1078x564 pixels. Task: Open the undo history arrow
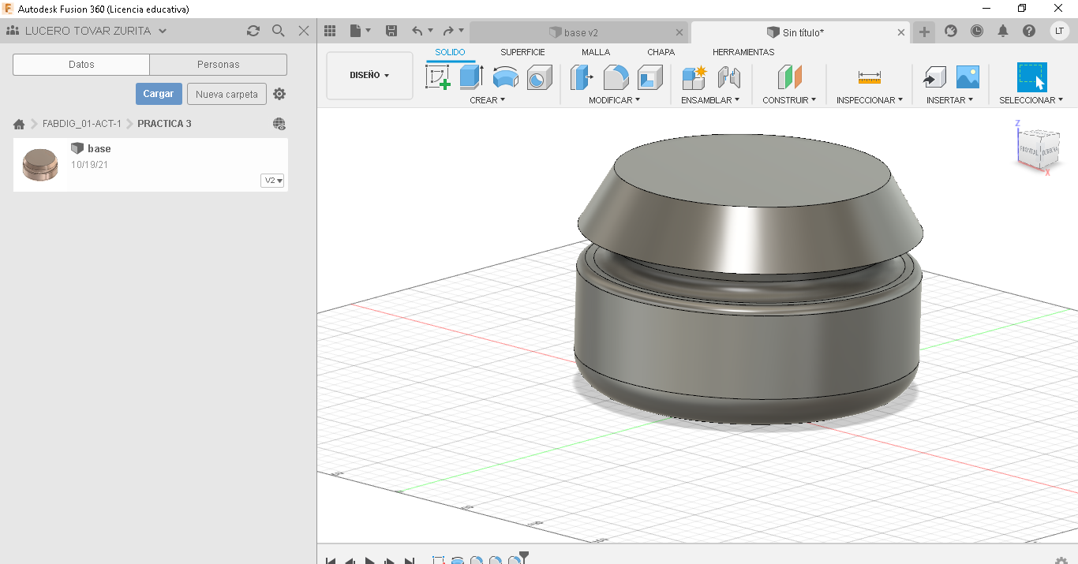point(430,32)
